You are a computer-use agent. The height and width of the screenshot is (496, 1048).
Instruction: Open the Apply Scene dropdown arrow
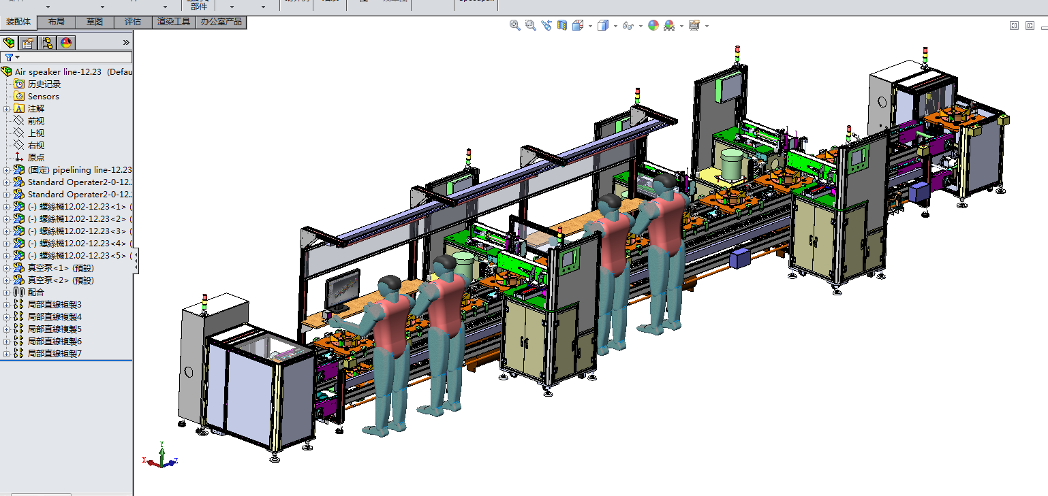tap(681, 26)
